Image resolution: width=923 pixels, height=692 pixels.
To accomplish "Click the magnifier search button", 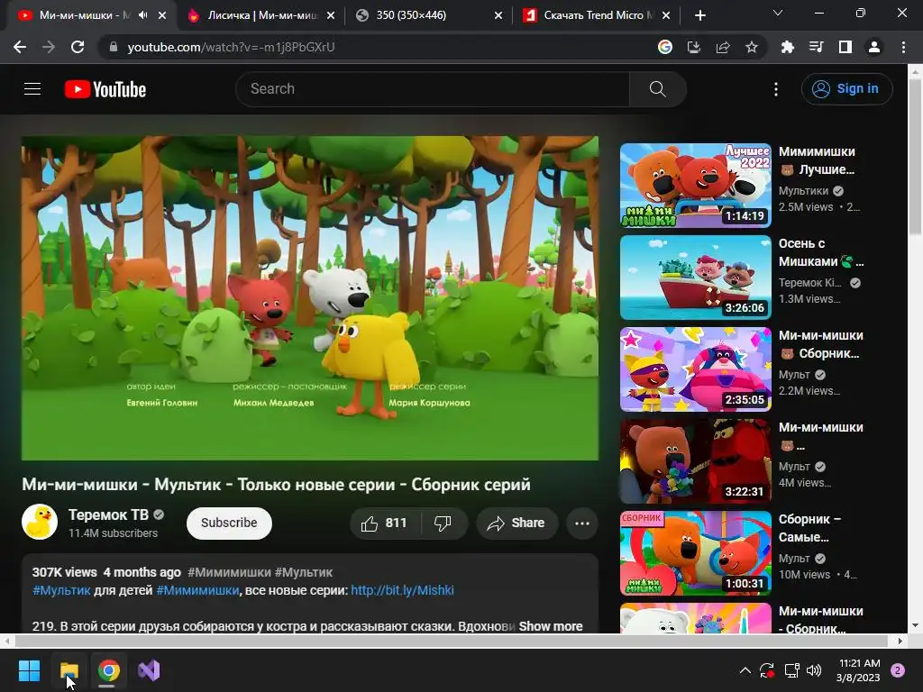I will coord(657,89).
